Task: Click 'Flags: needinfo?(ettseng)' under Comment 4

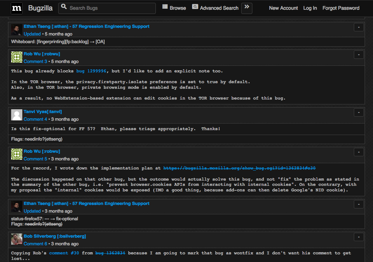Action: [37, 139]
